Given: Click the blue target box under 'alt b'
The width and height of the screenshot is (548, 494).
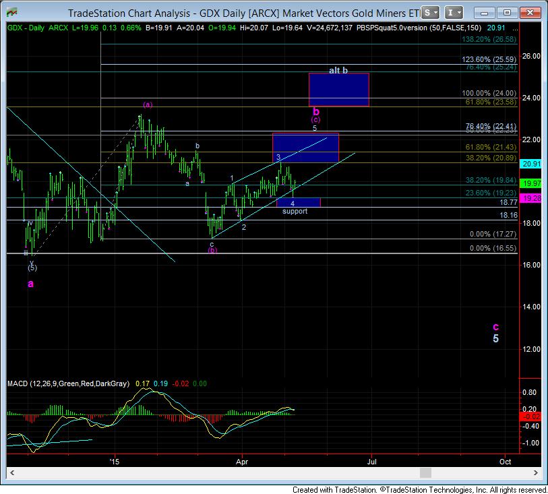Looking at the screenshot, I should [x=338, y=90].
